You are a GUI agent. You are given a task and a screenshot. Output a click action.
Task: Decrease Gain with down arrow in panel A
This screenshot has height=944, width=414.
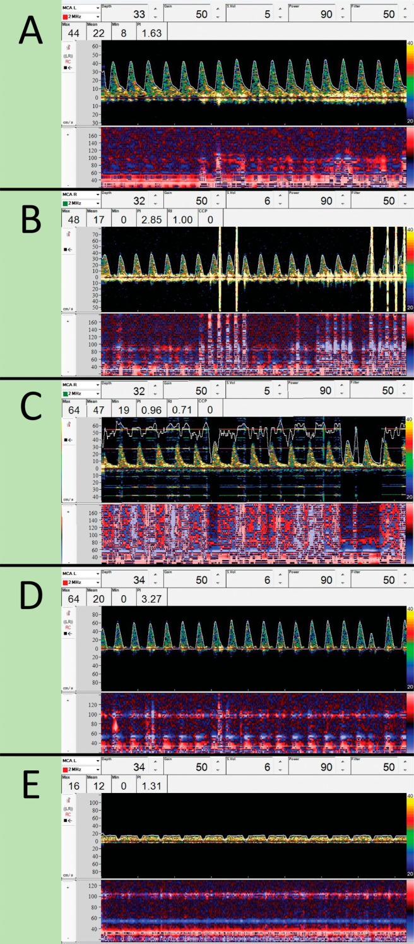(218, 17)
